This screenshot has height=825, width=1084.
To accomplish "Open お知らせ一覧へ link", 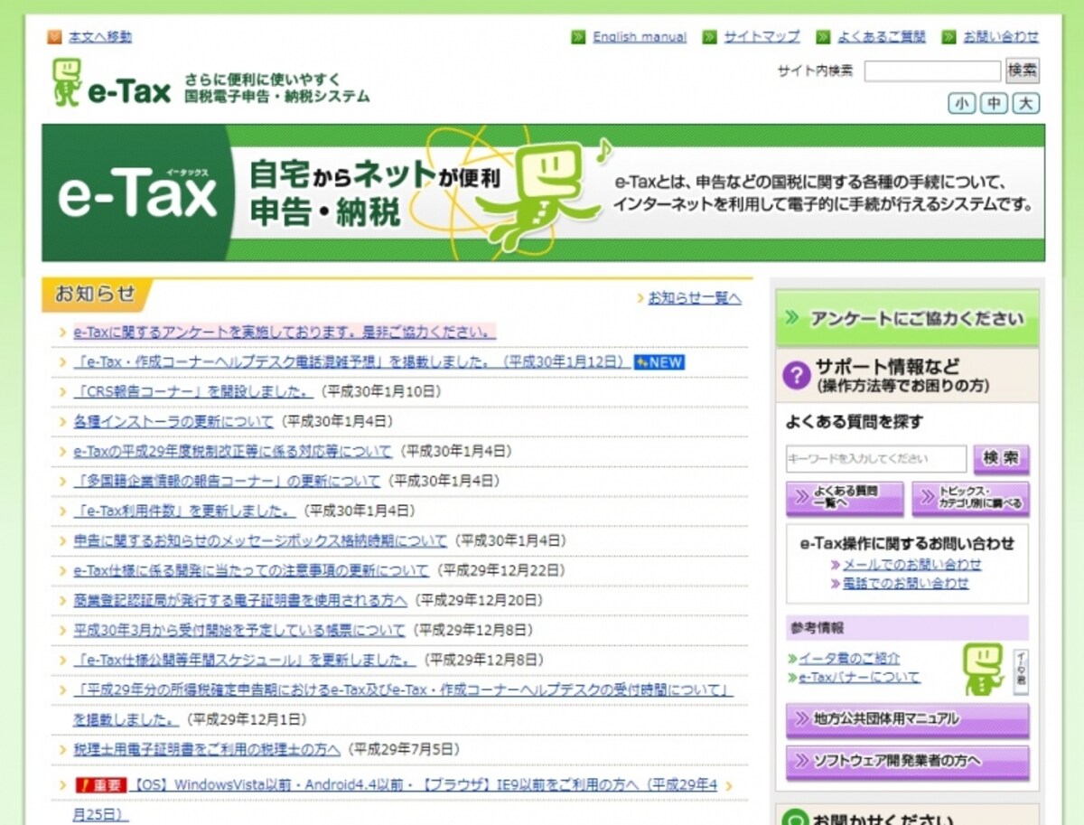I will pyautogui.click(x=695, y=298).
